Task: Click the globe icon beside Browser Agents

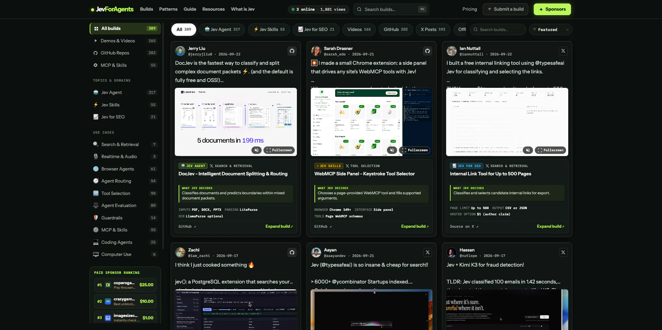Action: [96, 169]
